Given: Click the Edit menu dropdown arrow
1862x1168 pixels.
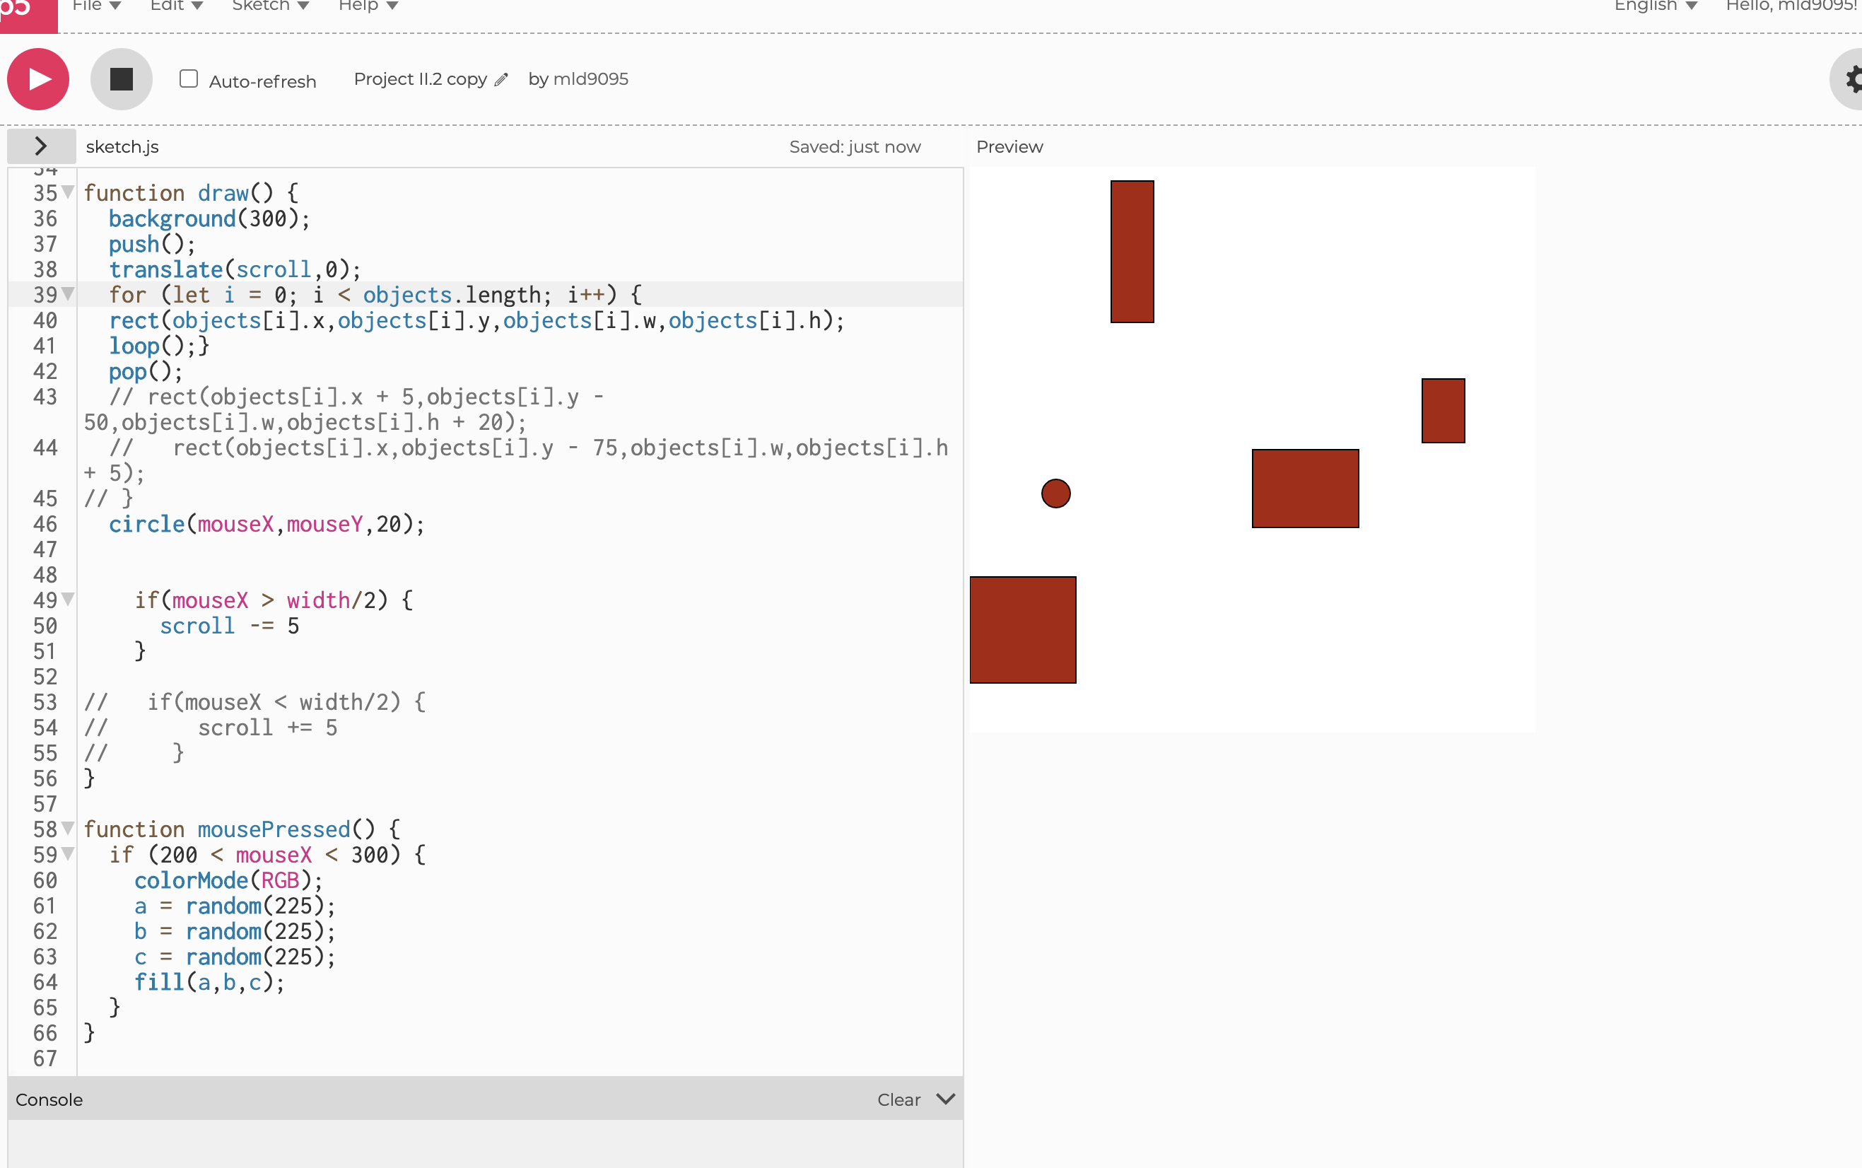Looking at the screenshot, I should click(x=197, y=6).
